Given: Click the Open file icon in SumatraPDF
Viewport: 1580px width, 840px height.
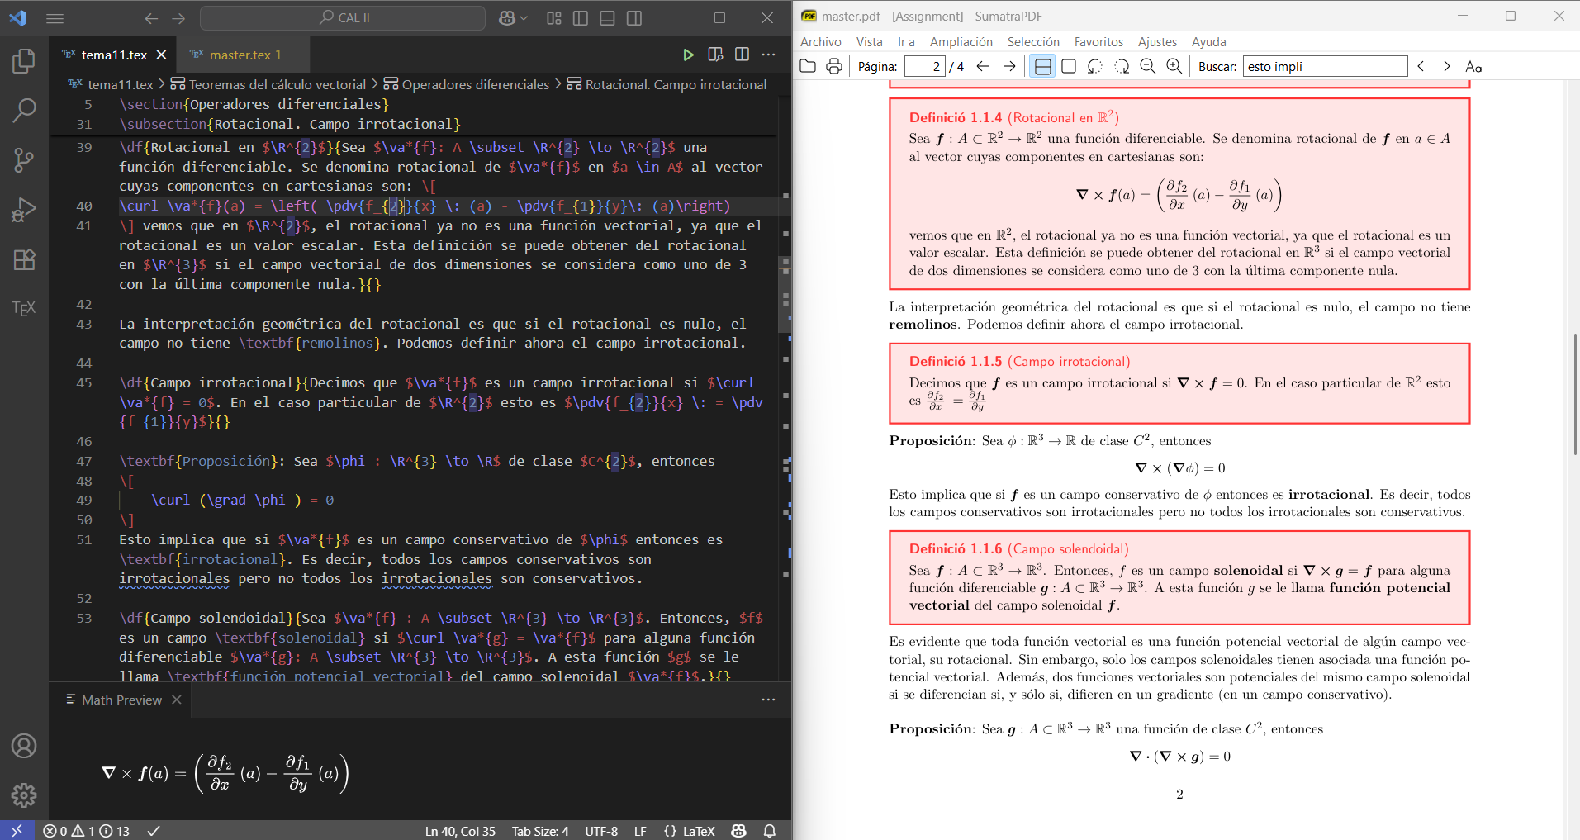Looking at the screenshot, I should (808, 66).
